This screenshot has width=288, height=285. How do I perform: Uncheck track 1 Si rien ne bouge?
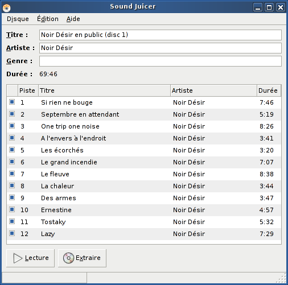point(12,102)
